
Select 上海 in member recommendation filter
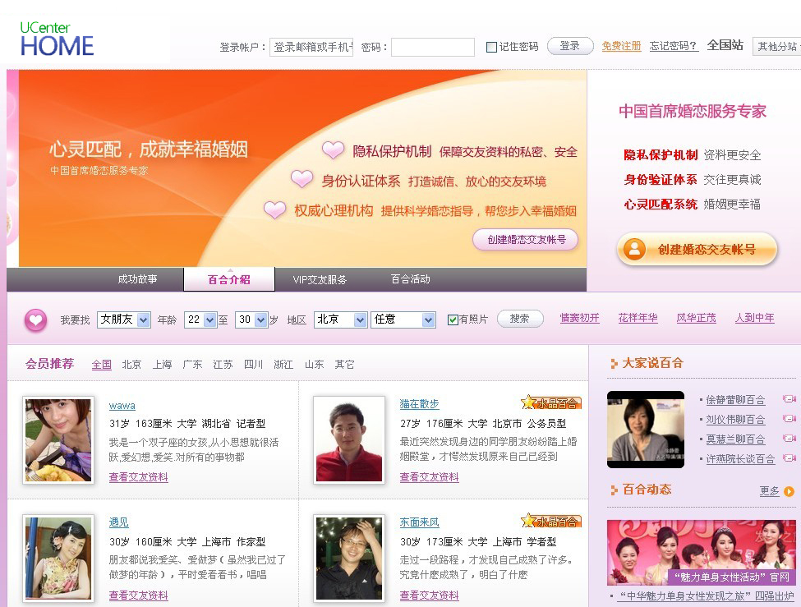(162, 365)
